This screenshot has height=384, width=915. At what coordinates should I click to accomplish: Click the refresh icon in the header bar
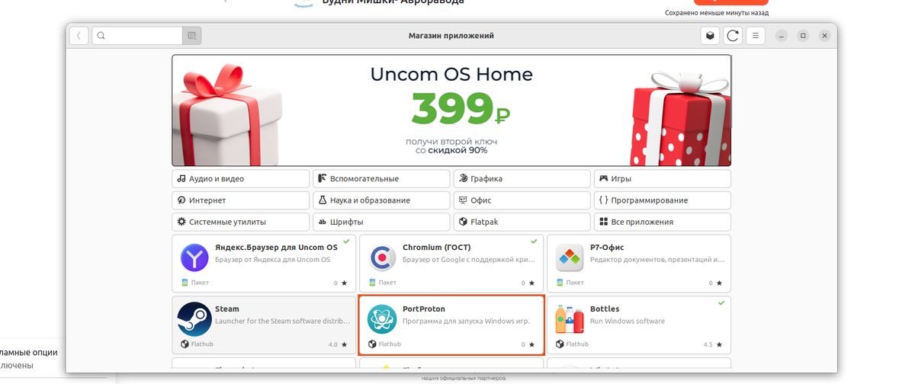coord(733,35)
